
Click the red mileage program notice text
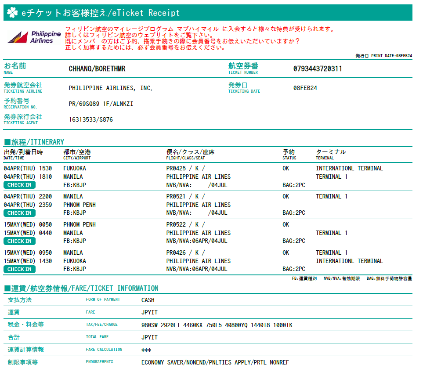[x=199, y=38]
